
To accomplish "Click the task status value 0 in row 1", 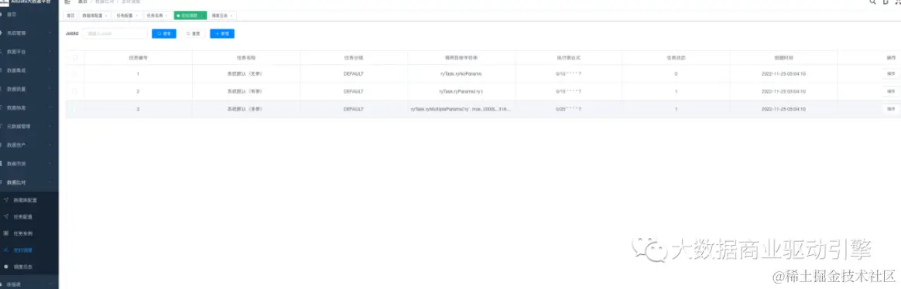I will click(x=676, y=74).
